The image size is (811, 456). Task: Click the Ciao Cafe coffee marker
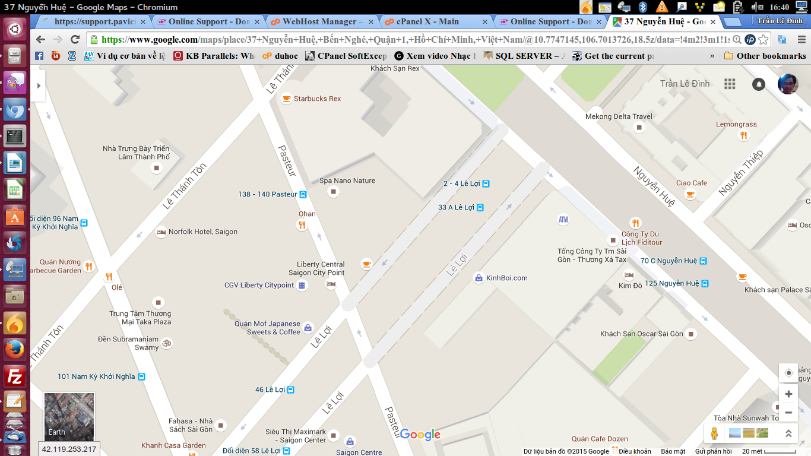tap(690, 194)
